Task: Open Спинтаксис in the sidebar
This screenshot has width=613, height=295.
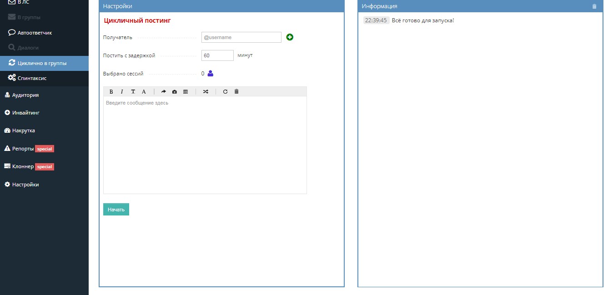Action: [32, 78]
